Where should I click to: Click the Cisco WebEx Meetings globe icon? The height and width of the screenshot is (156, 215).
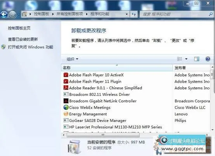66,107
